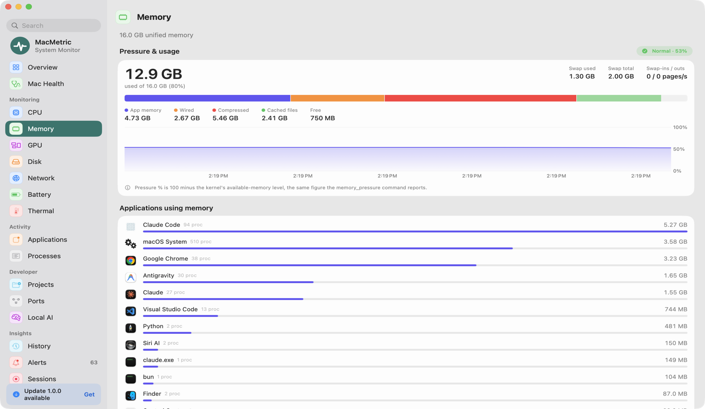Switch to the Overview section

[x=54, y=68]
